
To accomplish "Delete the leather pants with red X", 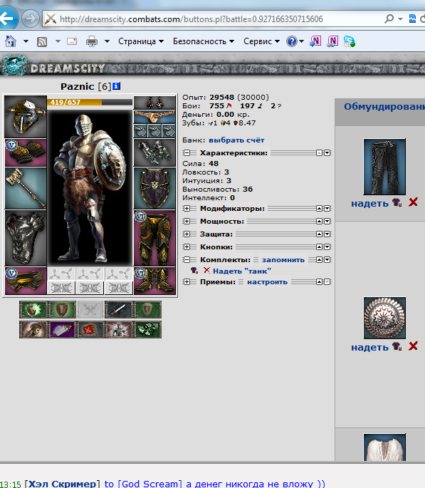I will point(413,202).
